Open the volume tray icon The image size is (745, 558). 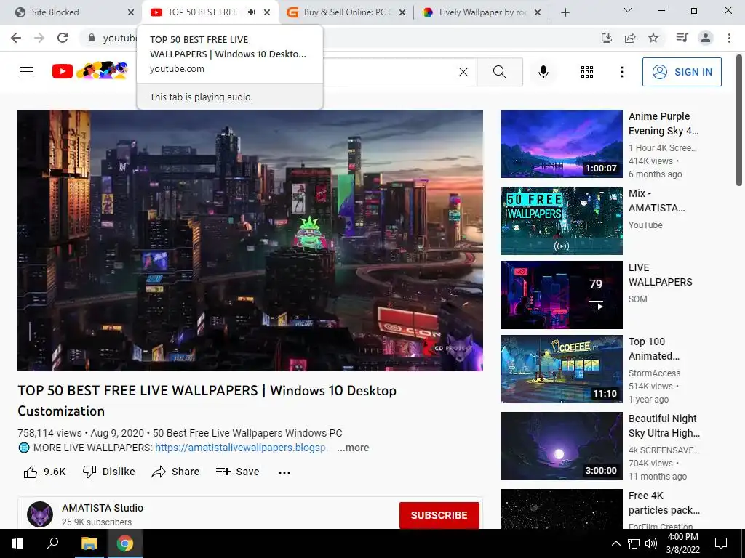point(651,543)
